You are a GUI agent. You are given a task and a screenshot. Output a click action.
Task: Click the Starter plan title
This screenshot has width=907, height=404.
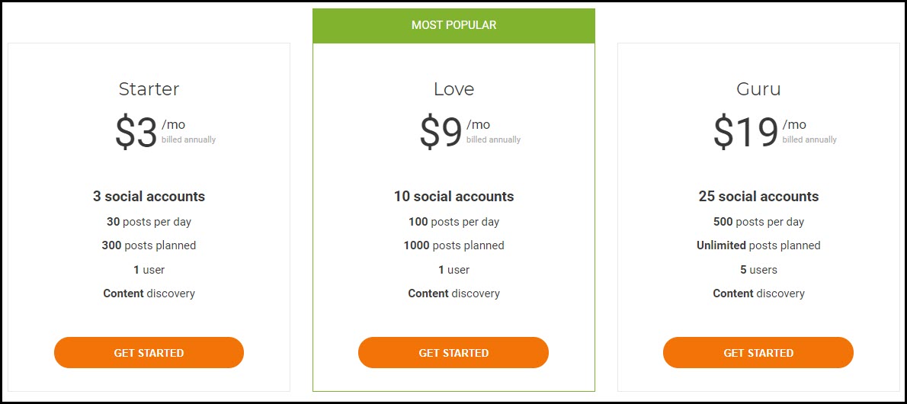tap(149, 89)
